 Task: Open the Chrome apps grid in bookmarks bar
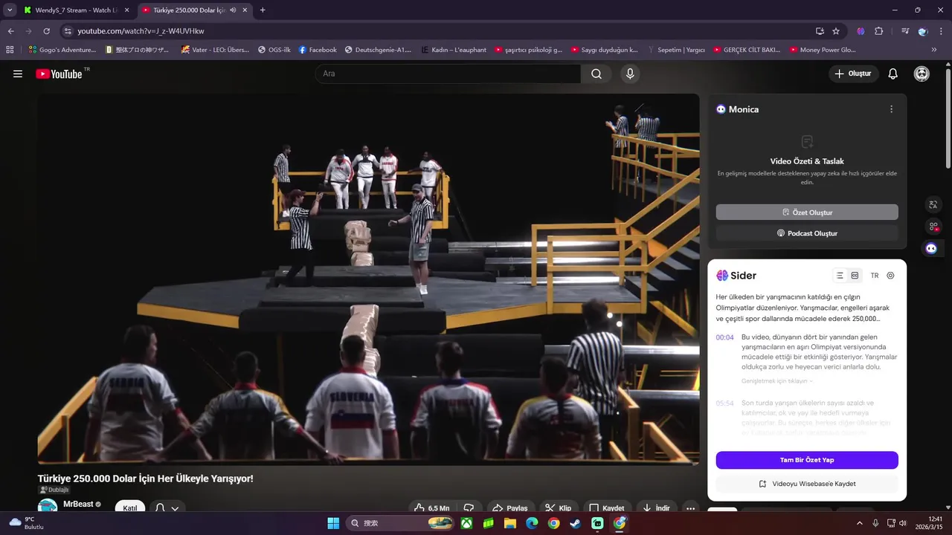point(10,50)
